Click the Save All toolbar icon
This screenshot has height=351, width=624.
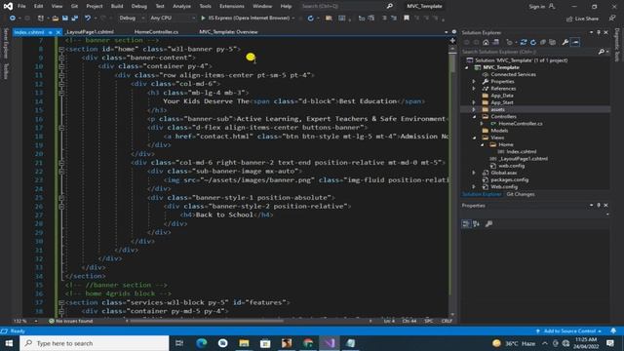tap(74, 18)
